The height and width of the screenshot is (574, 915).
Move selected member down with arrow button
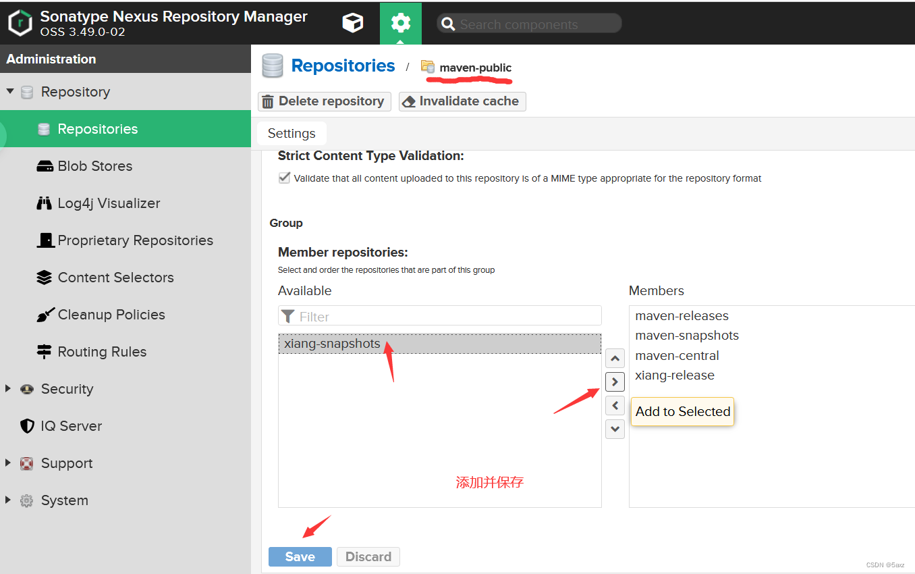pyautogui.click(x=615, y=429)
